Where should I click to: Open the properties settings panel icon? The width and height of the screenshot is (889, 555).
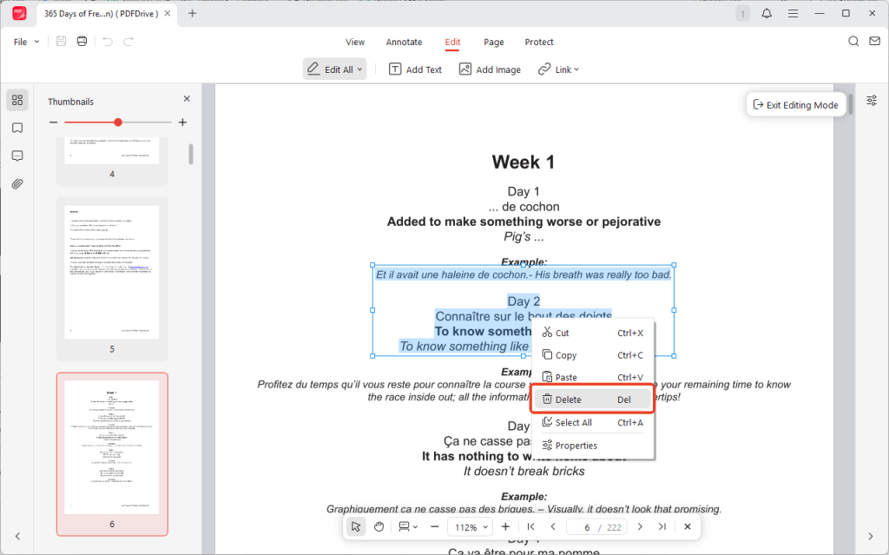pos(872,101)
